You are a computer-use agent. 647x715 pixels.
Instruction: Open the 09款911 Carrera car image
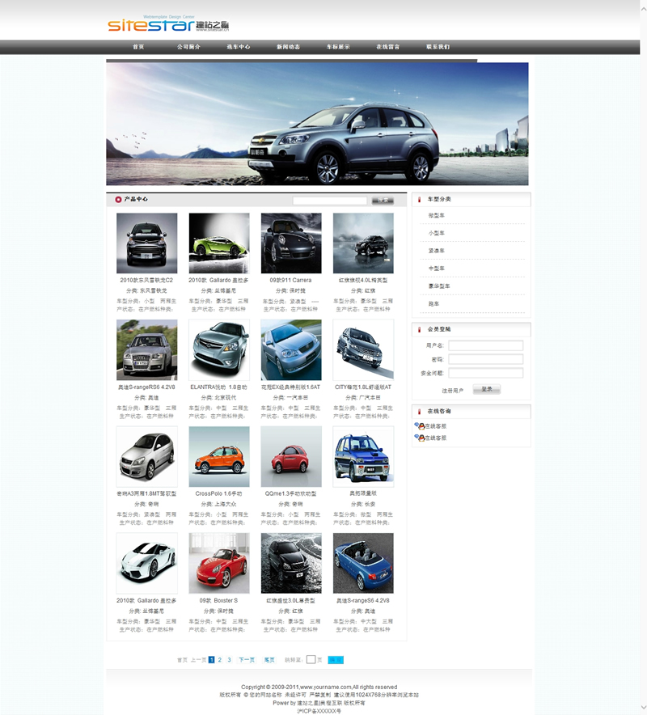pos(291,243)
